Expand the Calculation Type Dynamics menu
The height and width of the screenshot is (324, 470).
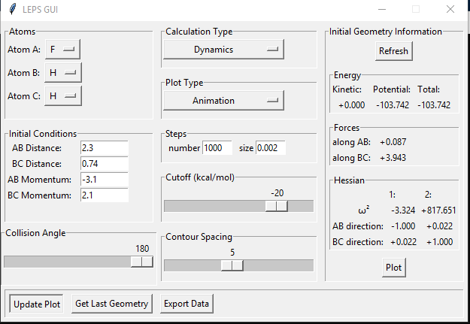(x=223, y=50)
